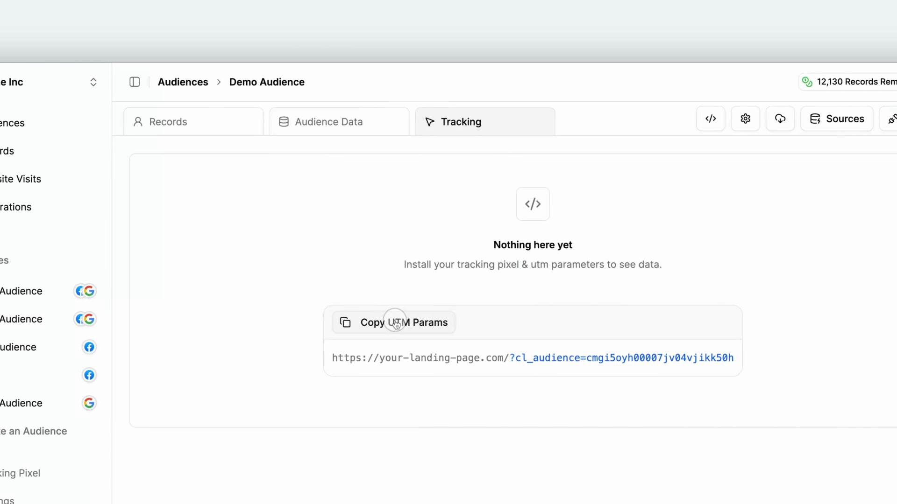
Task: Click the breadcrumb chevron after Audiences
Action: (x=219, y=82)
